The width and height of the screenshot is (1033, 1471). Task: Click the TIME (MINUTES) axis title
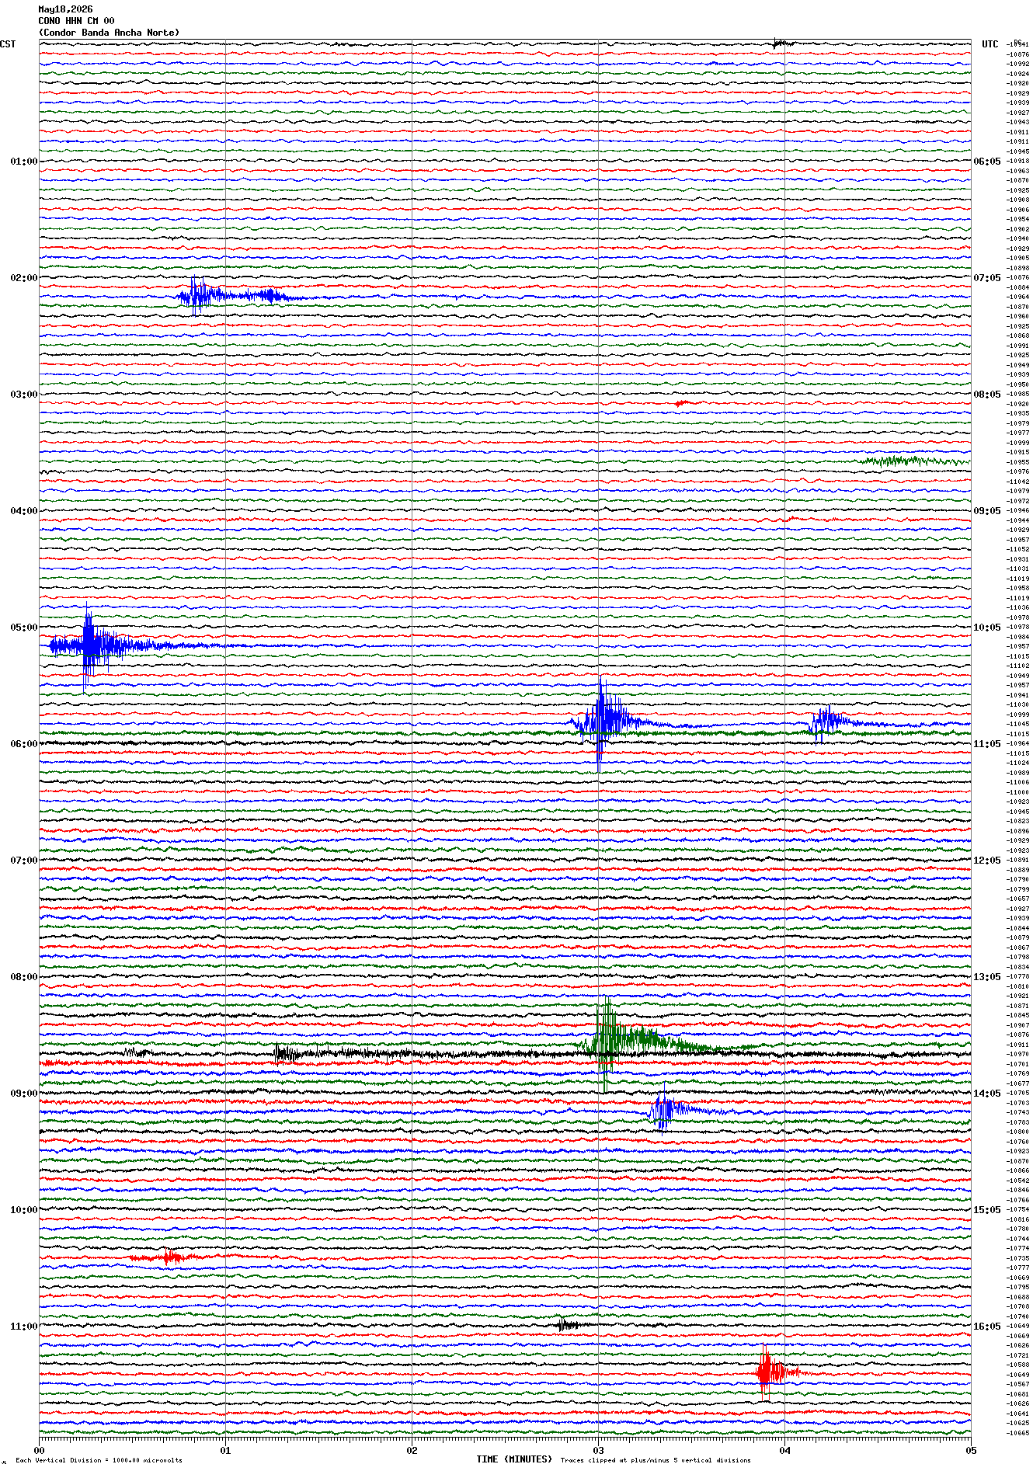click(514, 1459)
